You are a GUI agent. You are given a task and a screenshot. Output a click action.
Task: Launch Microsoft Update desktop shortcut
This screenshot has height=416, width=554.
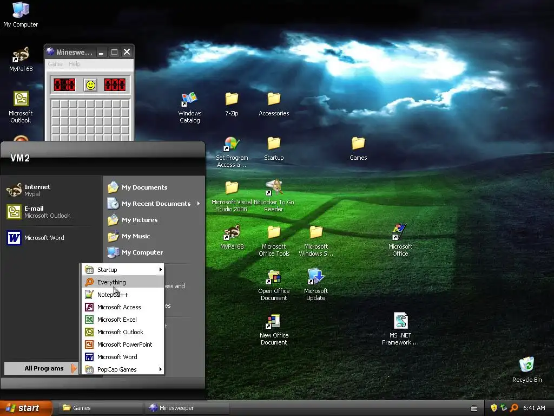(316, 285)
